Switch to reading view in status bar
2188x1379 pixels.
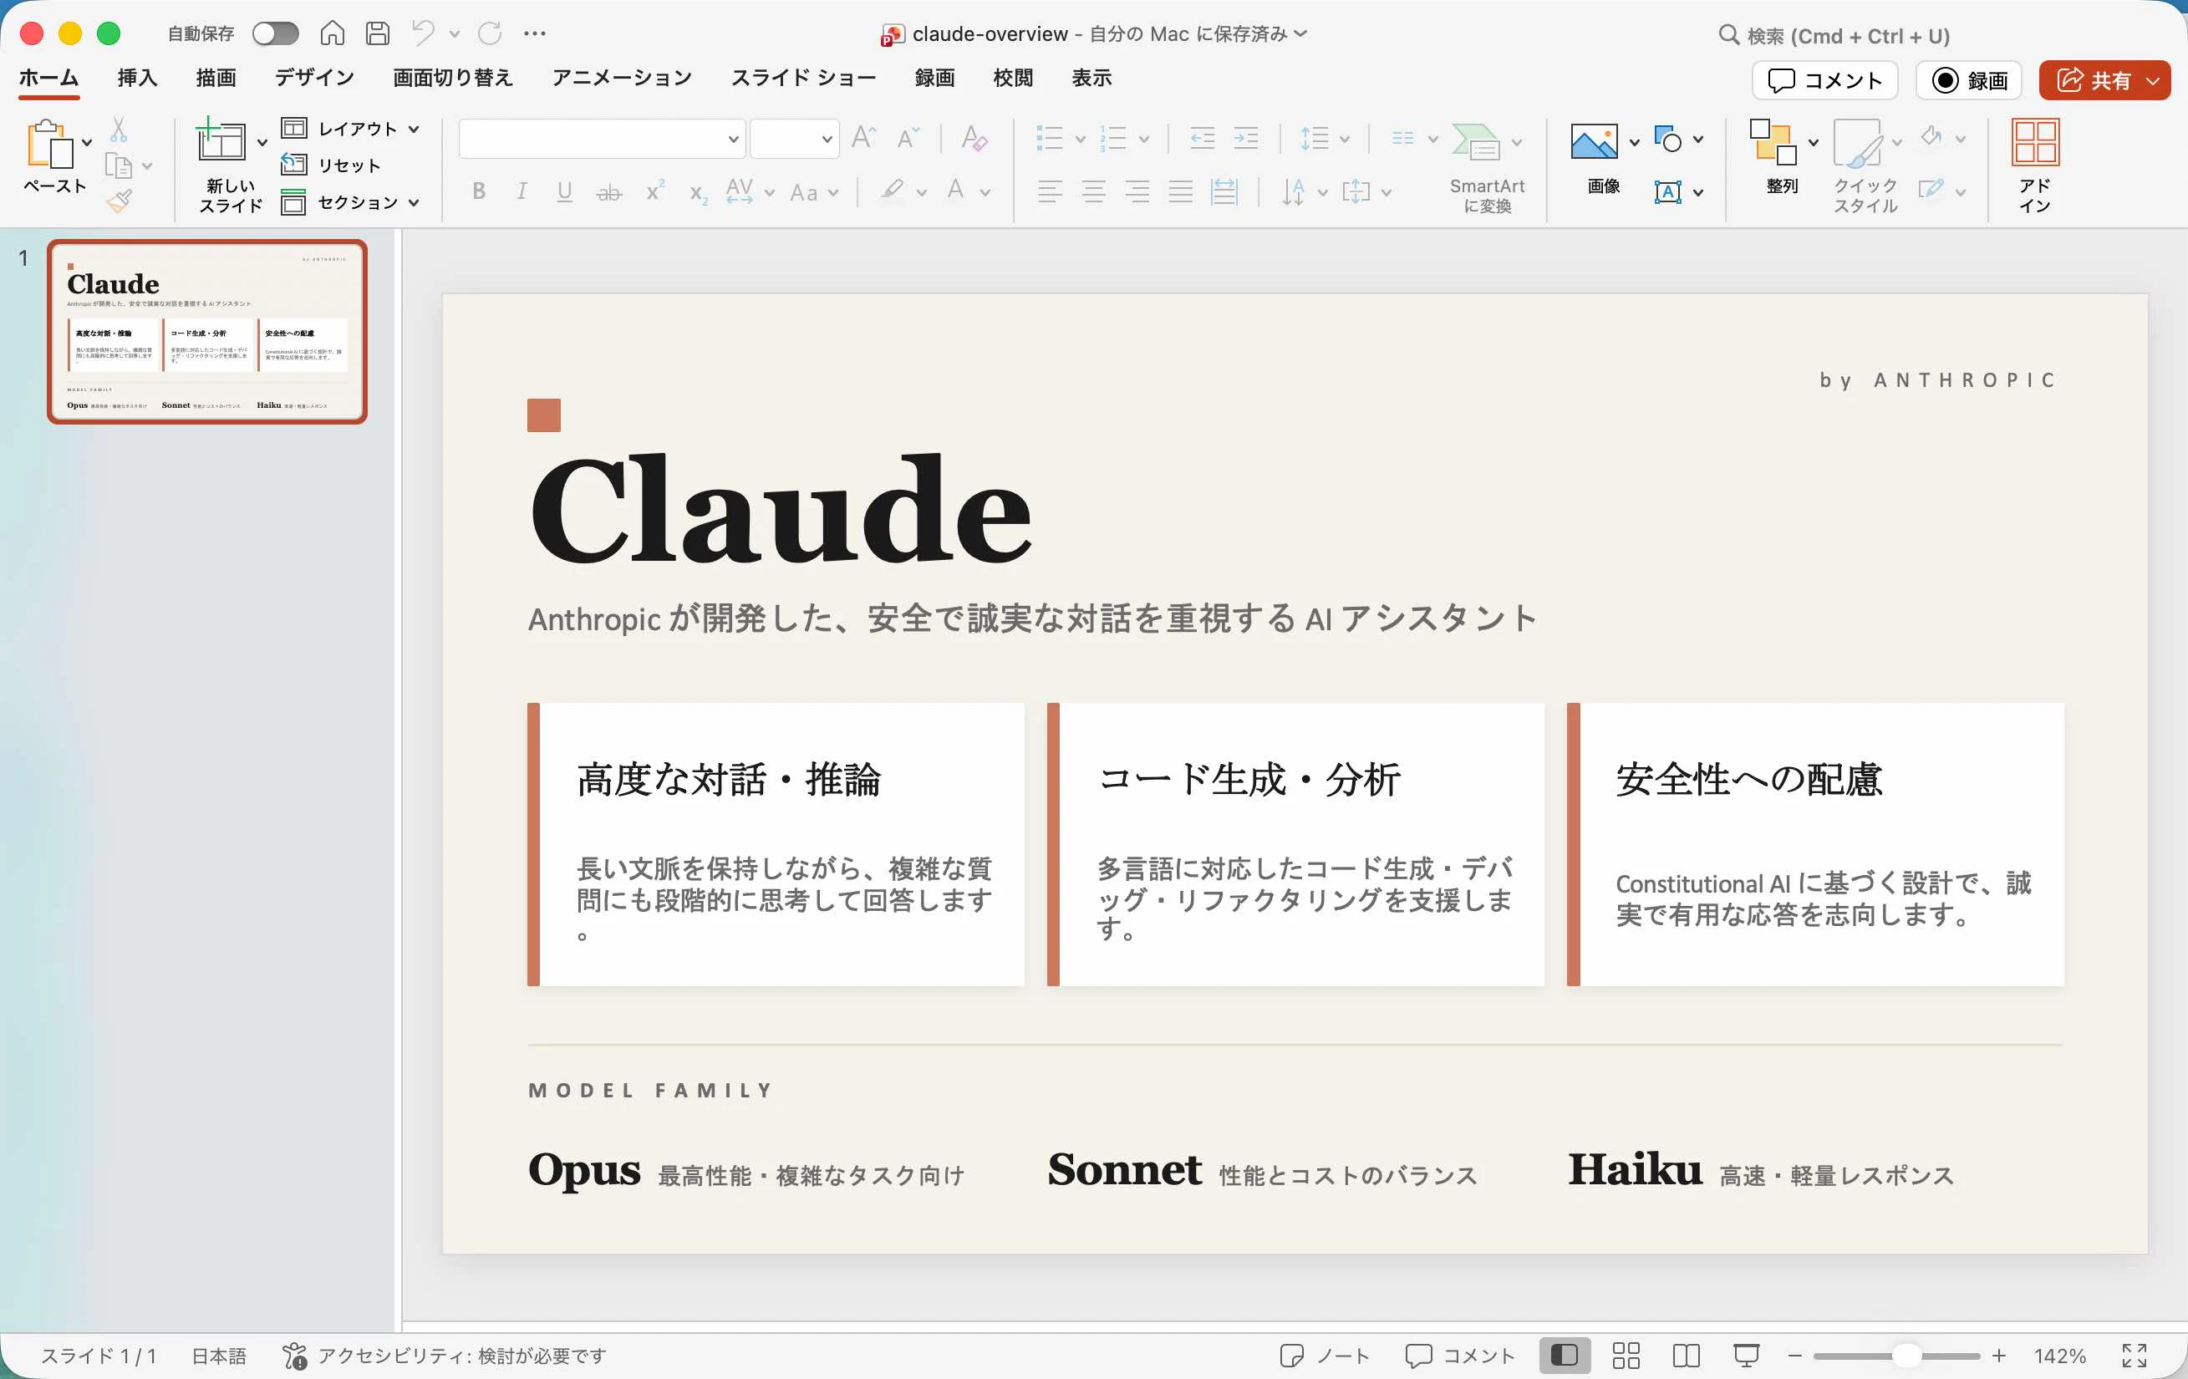[x=1686, y=1356]
